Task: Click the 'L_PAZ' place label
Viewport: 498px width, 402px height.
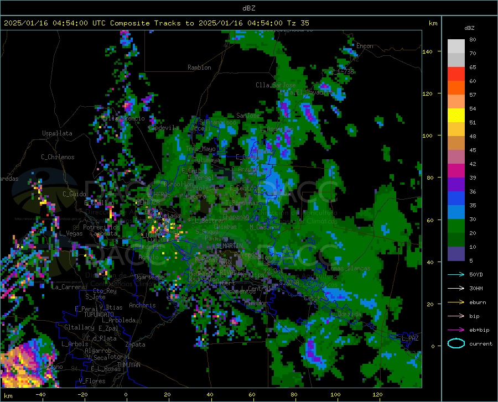Action: (x=410, y=338)
